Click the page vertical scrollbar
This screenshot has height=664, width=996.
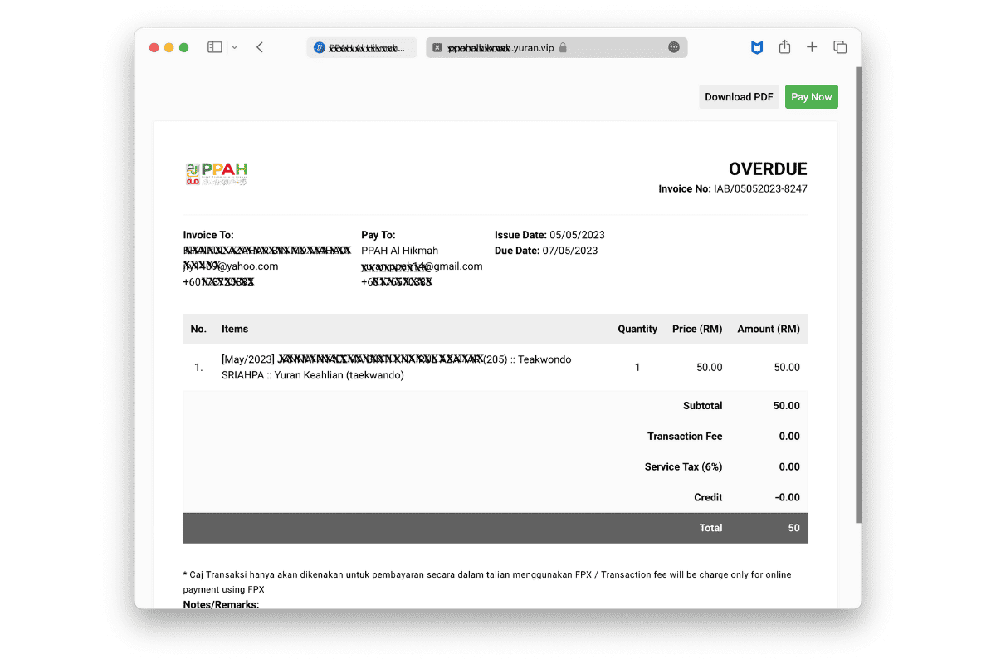pyautogui.click(x=858, y=295)
